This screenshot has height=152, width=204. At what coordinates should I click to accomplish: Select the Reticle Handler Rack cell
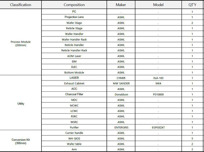click(x=74, y=50)
